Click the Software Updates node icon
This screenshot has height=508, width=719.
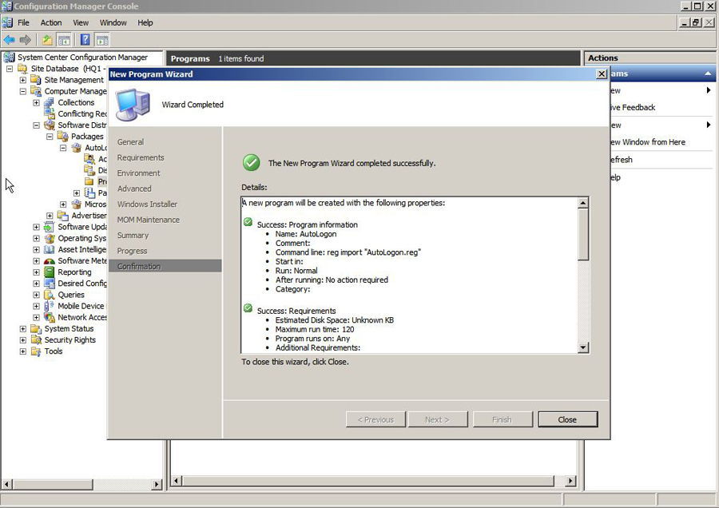point(49,227)
